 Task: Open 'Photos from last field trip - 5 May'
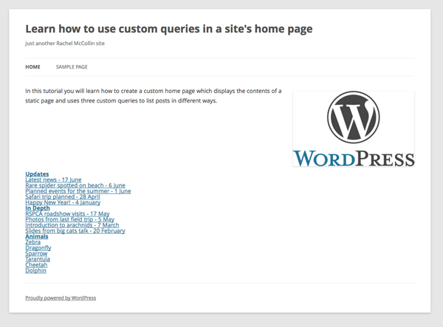(x=70, y=219)
